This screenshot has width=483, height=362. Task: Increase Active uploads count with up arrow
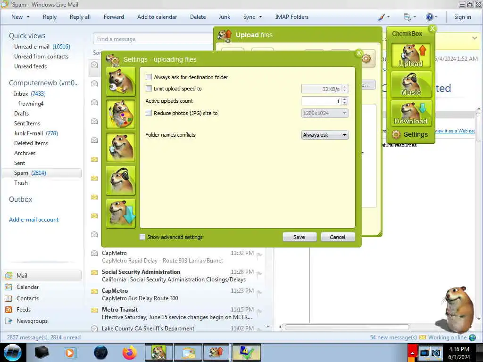tap(345, 99)
